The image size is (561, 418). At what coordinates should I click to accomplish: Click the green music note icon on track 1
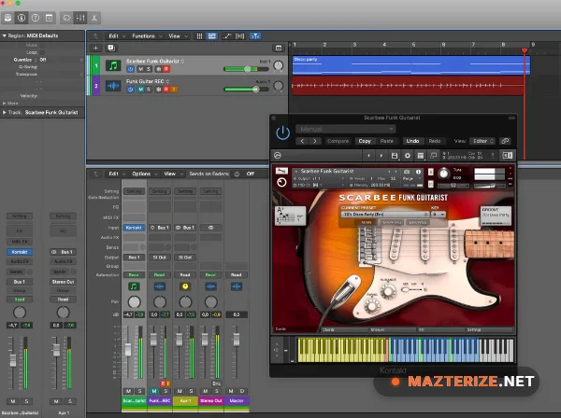pyautogui.click(x=113, y=65)
